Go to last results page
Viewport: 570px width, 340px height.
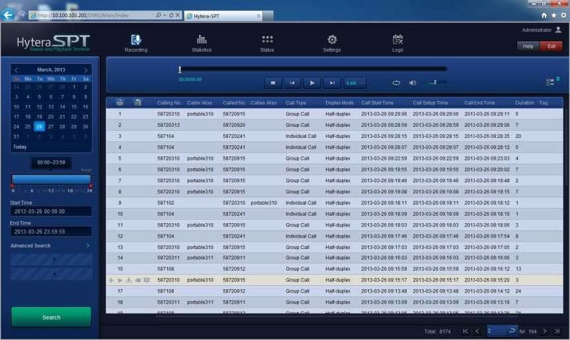[557, 331]
